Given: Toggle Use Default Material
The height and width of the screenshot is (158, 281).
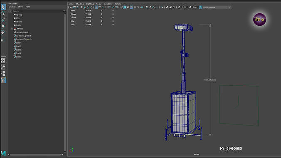Looking at the screenshot, I should pos(128,7).
